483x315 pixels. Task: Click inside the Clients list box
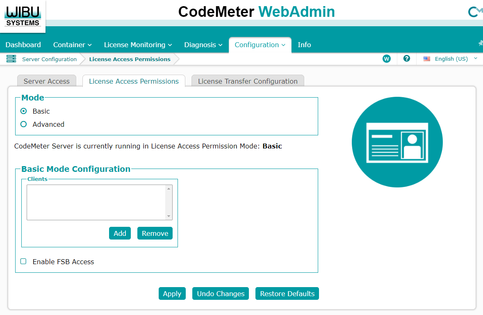[96, 202]
